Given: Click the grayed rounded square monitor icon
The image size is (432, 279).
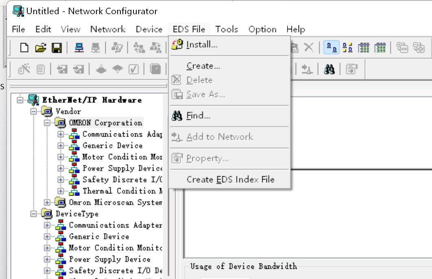Looking at the screenshot, I should (155, 69).
